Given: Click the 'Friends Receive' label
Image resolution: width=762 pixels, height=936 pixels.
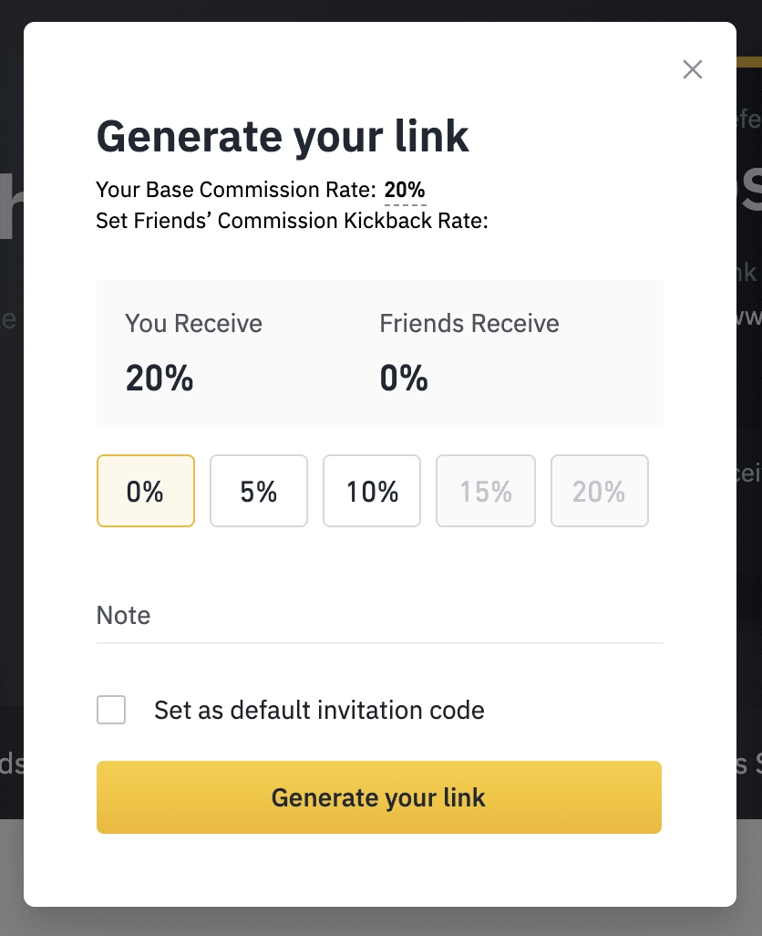Looking at the screenshot, I should (469, 324).
